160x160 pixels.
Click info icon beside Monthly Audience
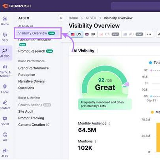pos(109,123)
